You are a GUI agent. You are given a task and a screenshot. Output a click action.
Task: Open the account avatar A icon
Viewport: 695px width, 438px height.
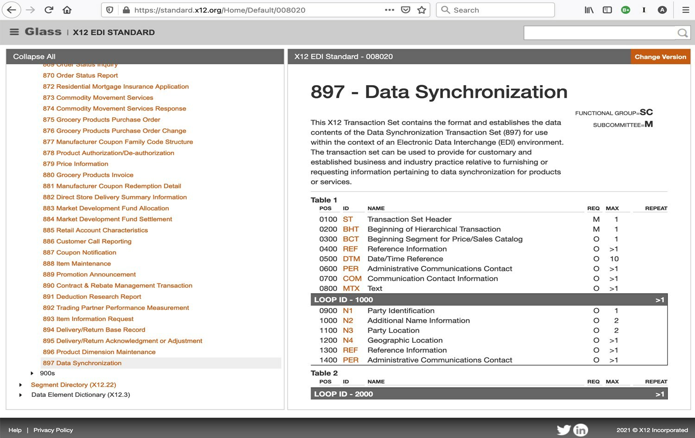[x=662, y=10]
